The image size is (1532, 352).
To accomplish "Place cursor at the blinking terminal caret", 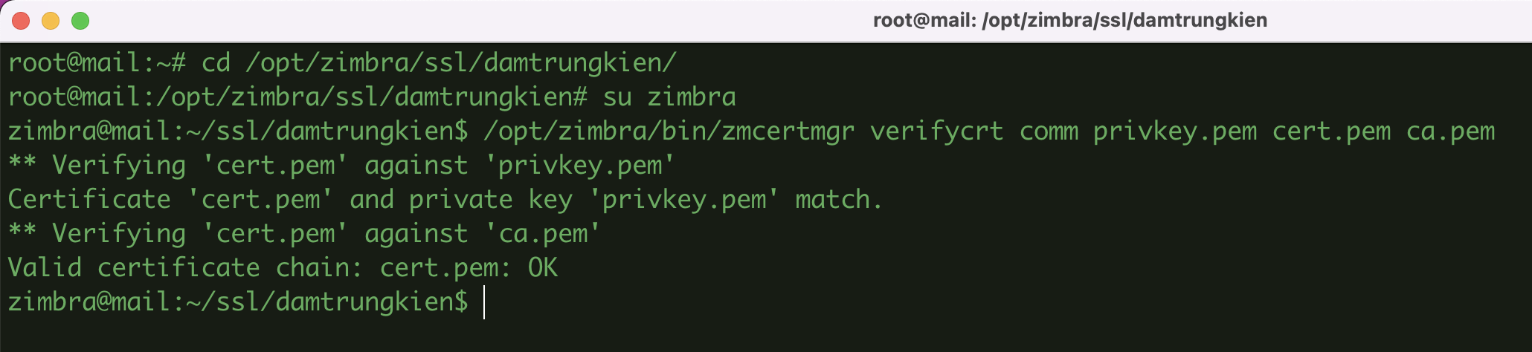I will pyautogui.click(x=484, y=303).
